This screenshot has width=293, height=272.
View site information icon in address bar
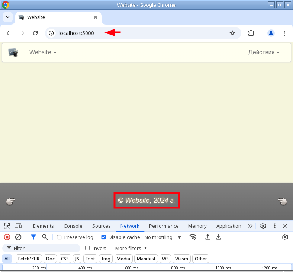coord(51,33)
